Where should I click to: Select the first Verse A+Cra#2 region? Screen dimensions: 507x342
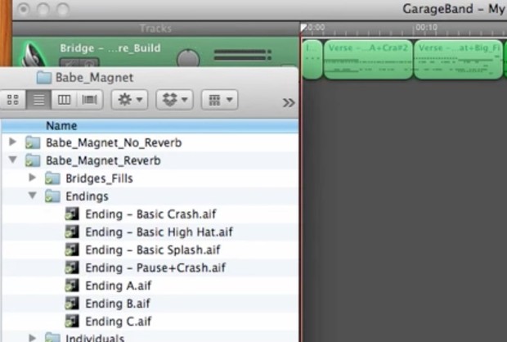pos(368,60)
